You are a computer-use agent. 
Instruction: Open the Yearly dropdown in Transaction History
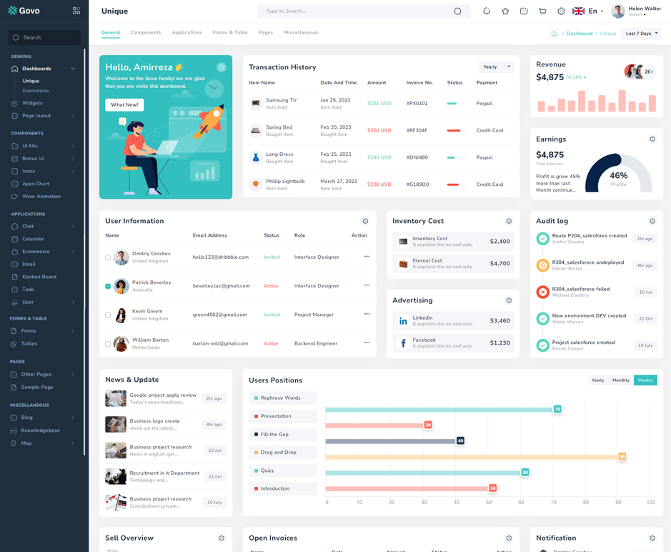(497, 66)
